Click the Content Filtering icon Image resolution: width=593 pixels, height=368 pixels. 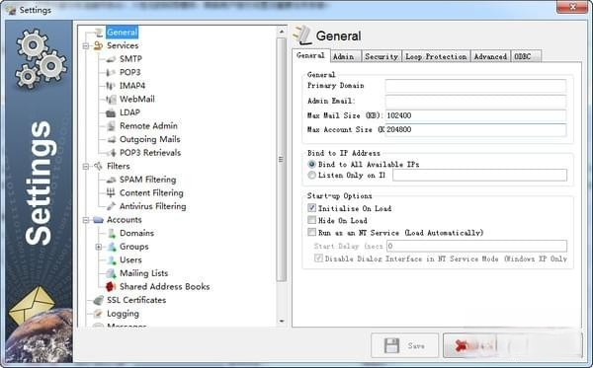tap(111, 192)
